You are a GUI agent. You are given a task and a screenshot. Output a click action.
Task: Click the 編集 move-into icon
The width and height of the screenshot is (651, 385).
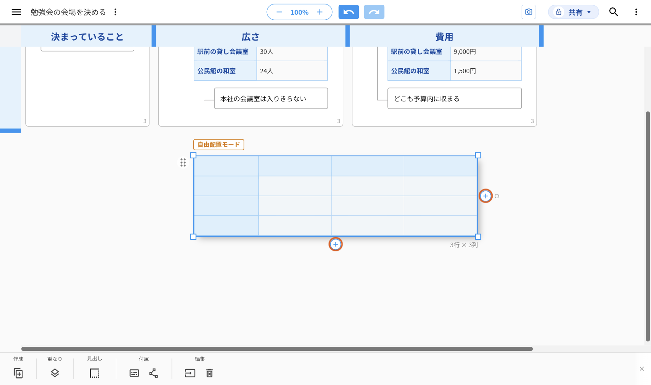coord(190,373)
